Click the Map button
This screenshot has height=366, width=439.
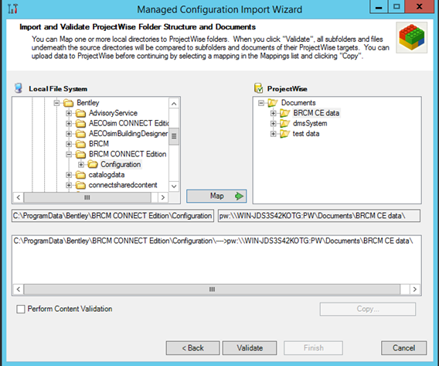[216, 197]
